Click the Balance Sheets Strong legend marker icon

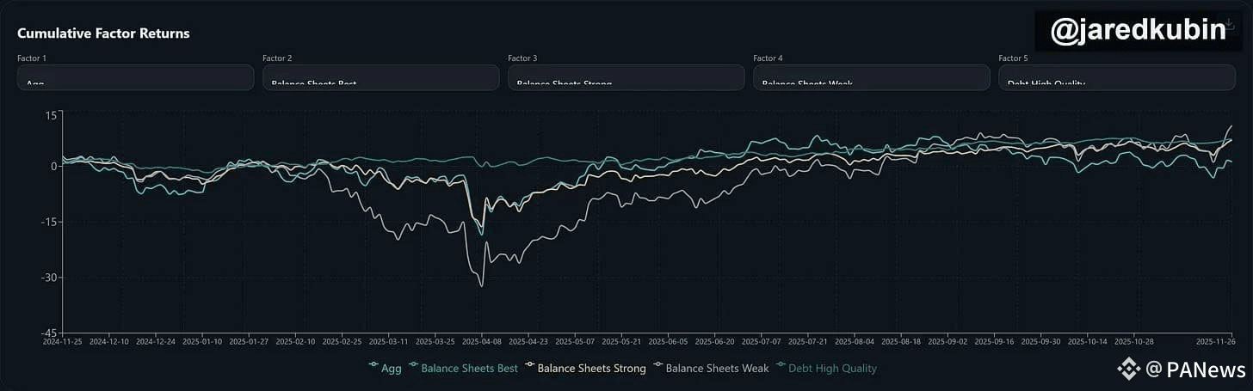click(530, 368)
